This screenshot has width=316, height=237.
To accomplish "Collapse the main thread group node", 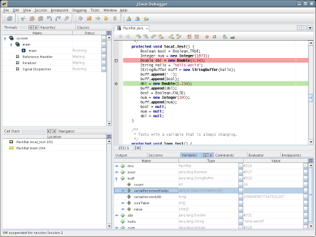I will (x=11, y=44).
